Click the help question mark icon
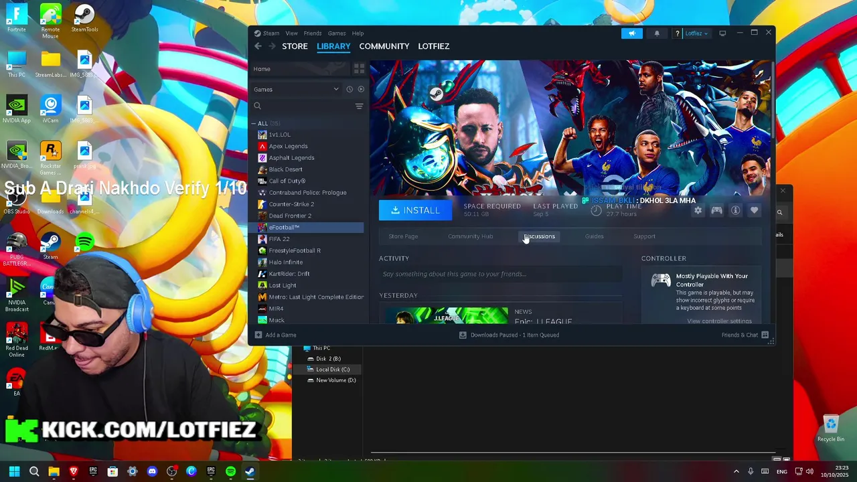This screenshot has width=857, height=482. (678, 33)
